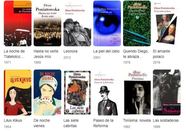Select Las siete cabritas book cover
Screen dimensions: 186x131
point(77,92)
